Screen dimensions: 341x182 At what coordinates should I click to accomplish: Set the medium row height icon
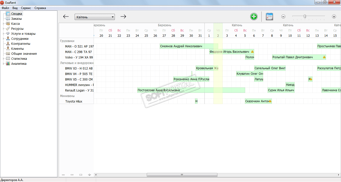[72, 175]
